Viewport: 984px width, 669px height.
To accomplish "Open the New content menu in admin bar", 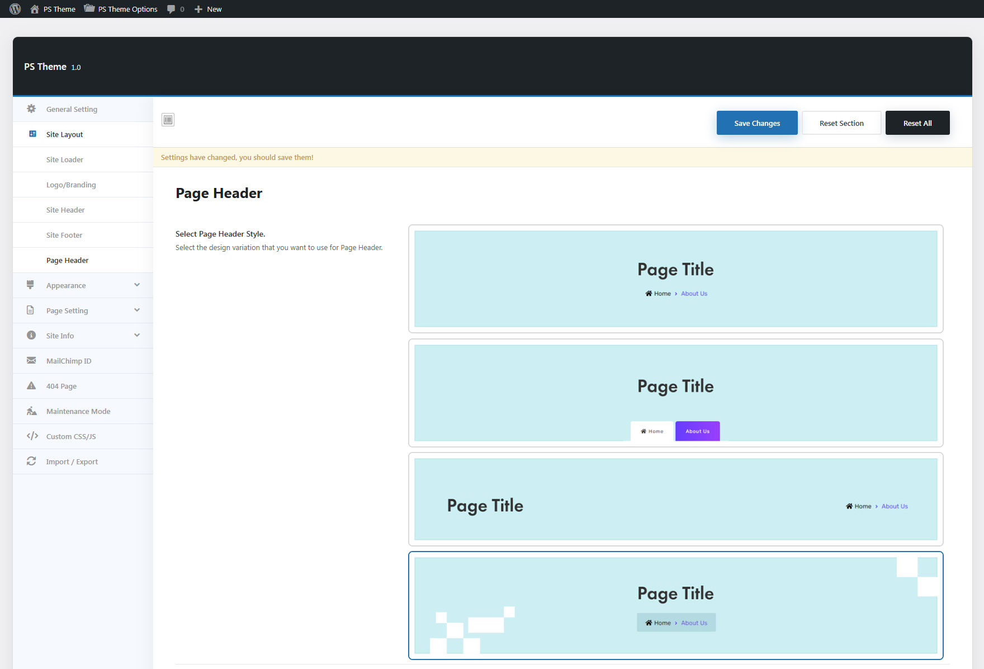I will coord(208,9).
